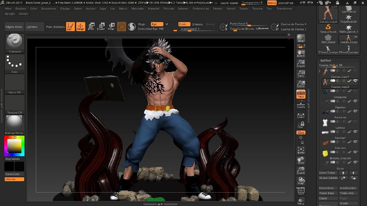Click the LightBox button
This screenshot has width=367, height=206.
click(x=34, y=27)
